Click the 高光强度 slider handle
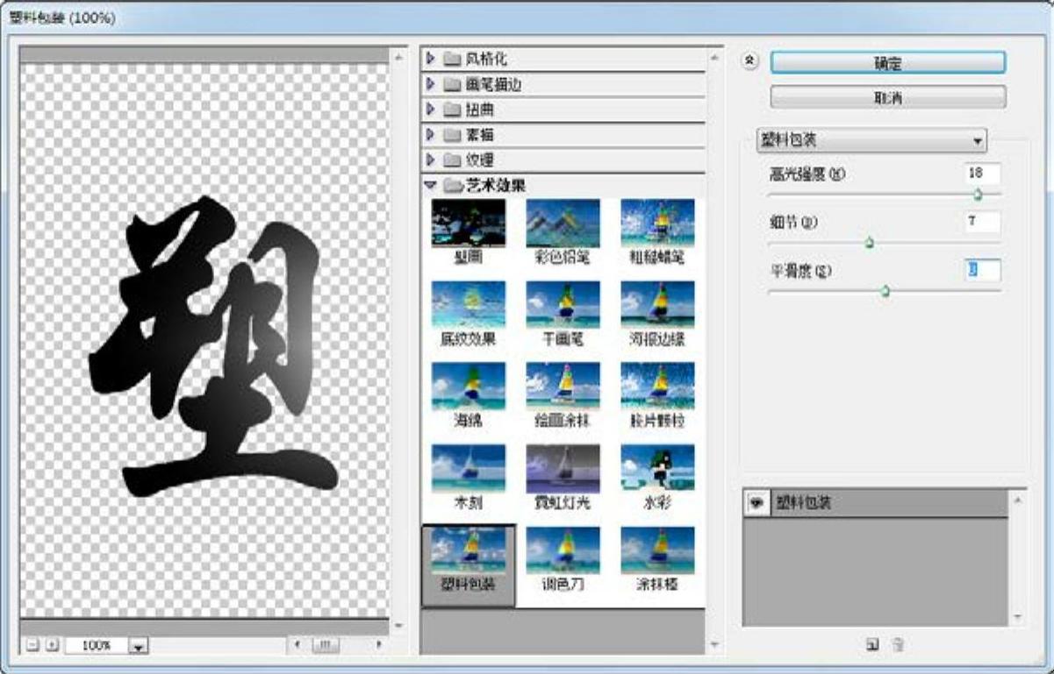 [977, 195]
